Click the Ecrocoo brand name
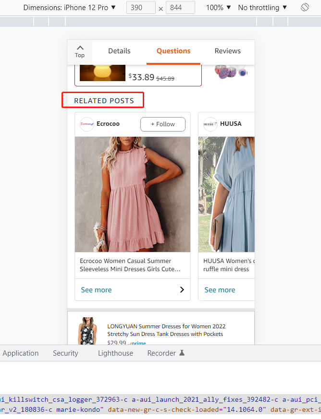The width and height of the screenshot is (321, 419). click(x=108, y=124)
